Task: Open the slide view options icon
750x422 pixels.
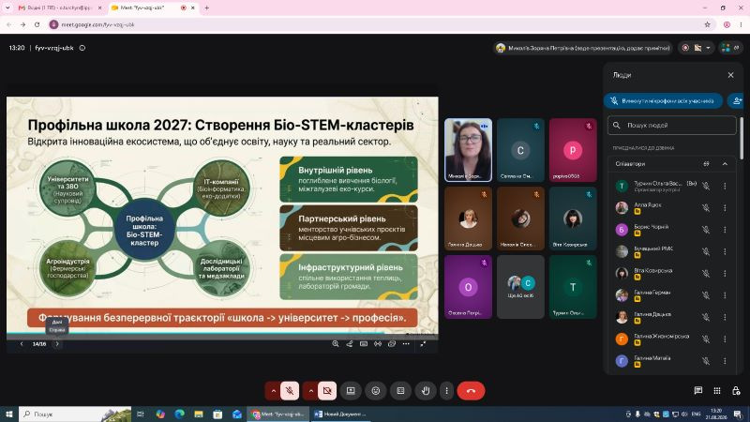Action: (392, 343)
